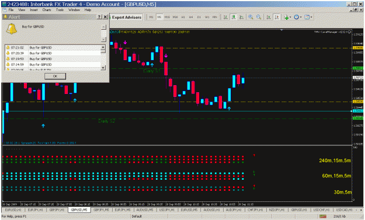The width and height of the screenshot is (365, 220).
Task: Switch to the USDCAD,H1 chart tab
Action: coord(344,209)
